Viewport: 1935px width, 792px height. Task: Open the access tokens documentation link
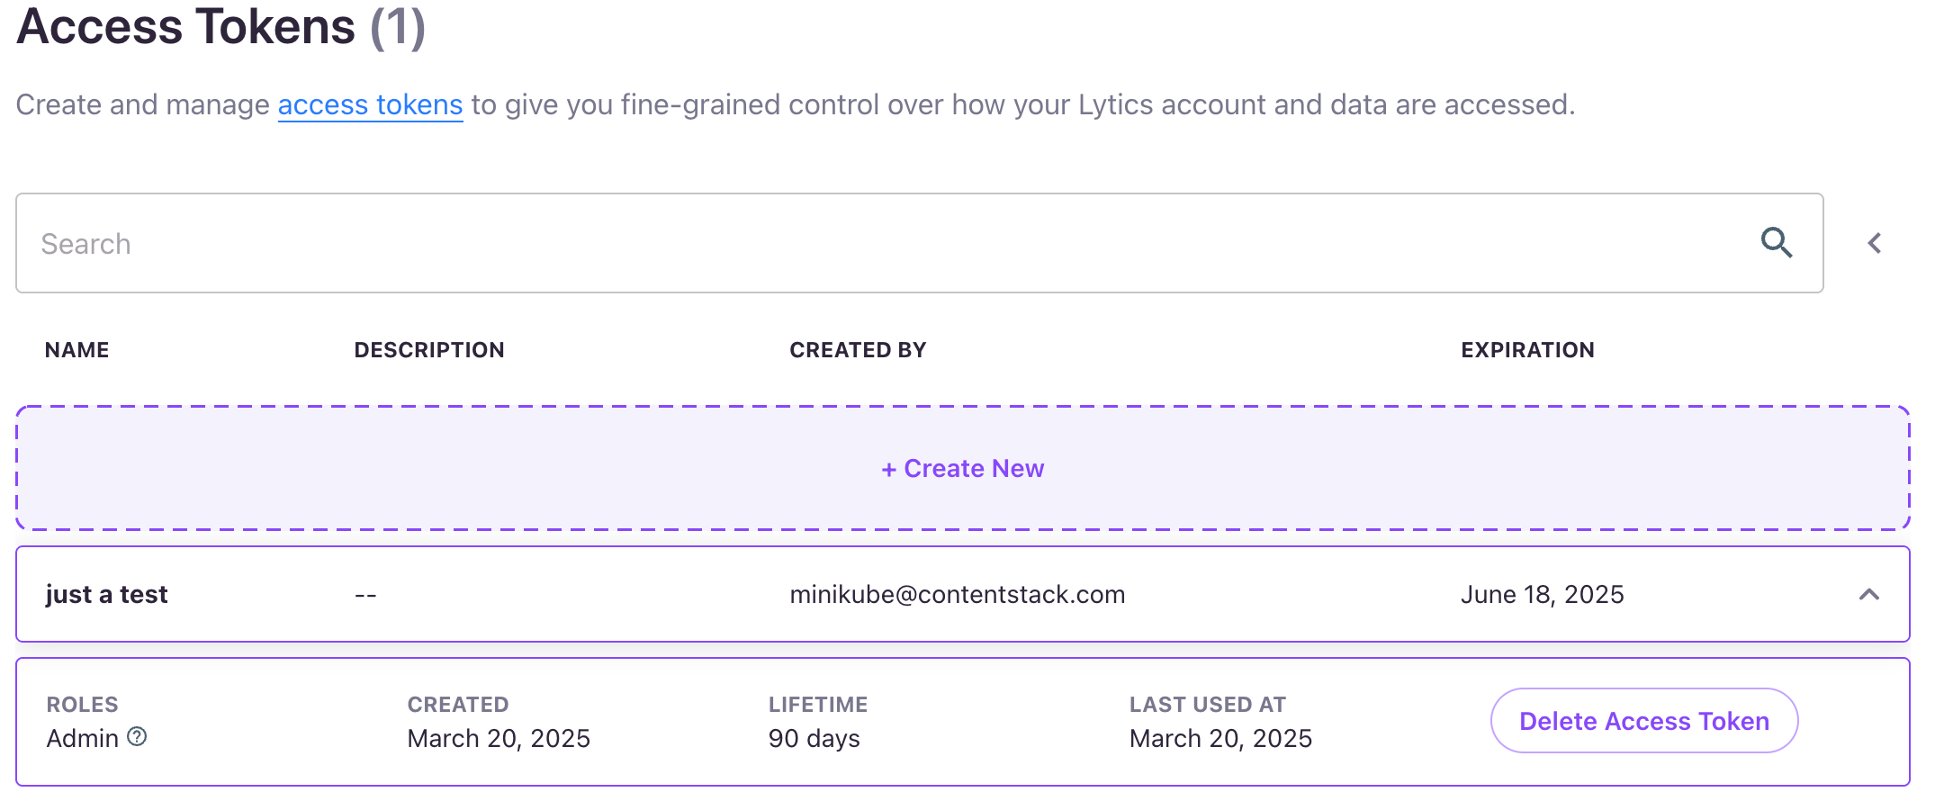[370, 104]
